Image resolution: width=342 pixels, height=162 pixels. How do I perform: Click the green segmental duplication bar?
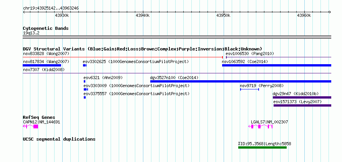pos(262,147)
